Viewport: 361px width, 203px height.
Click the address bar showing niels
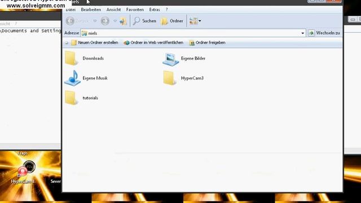pyautogui.click(x=193, y=33)
